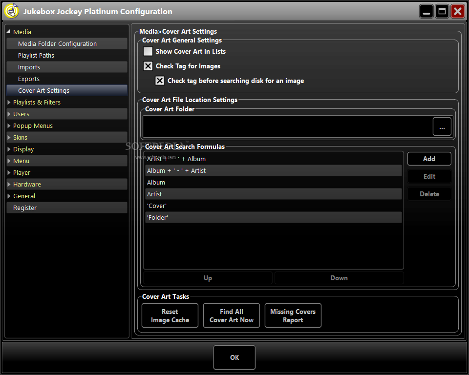Open Media Folder Configuration page
This screenshot has height=375, width=469.
point(67,43)
